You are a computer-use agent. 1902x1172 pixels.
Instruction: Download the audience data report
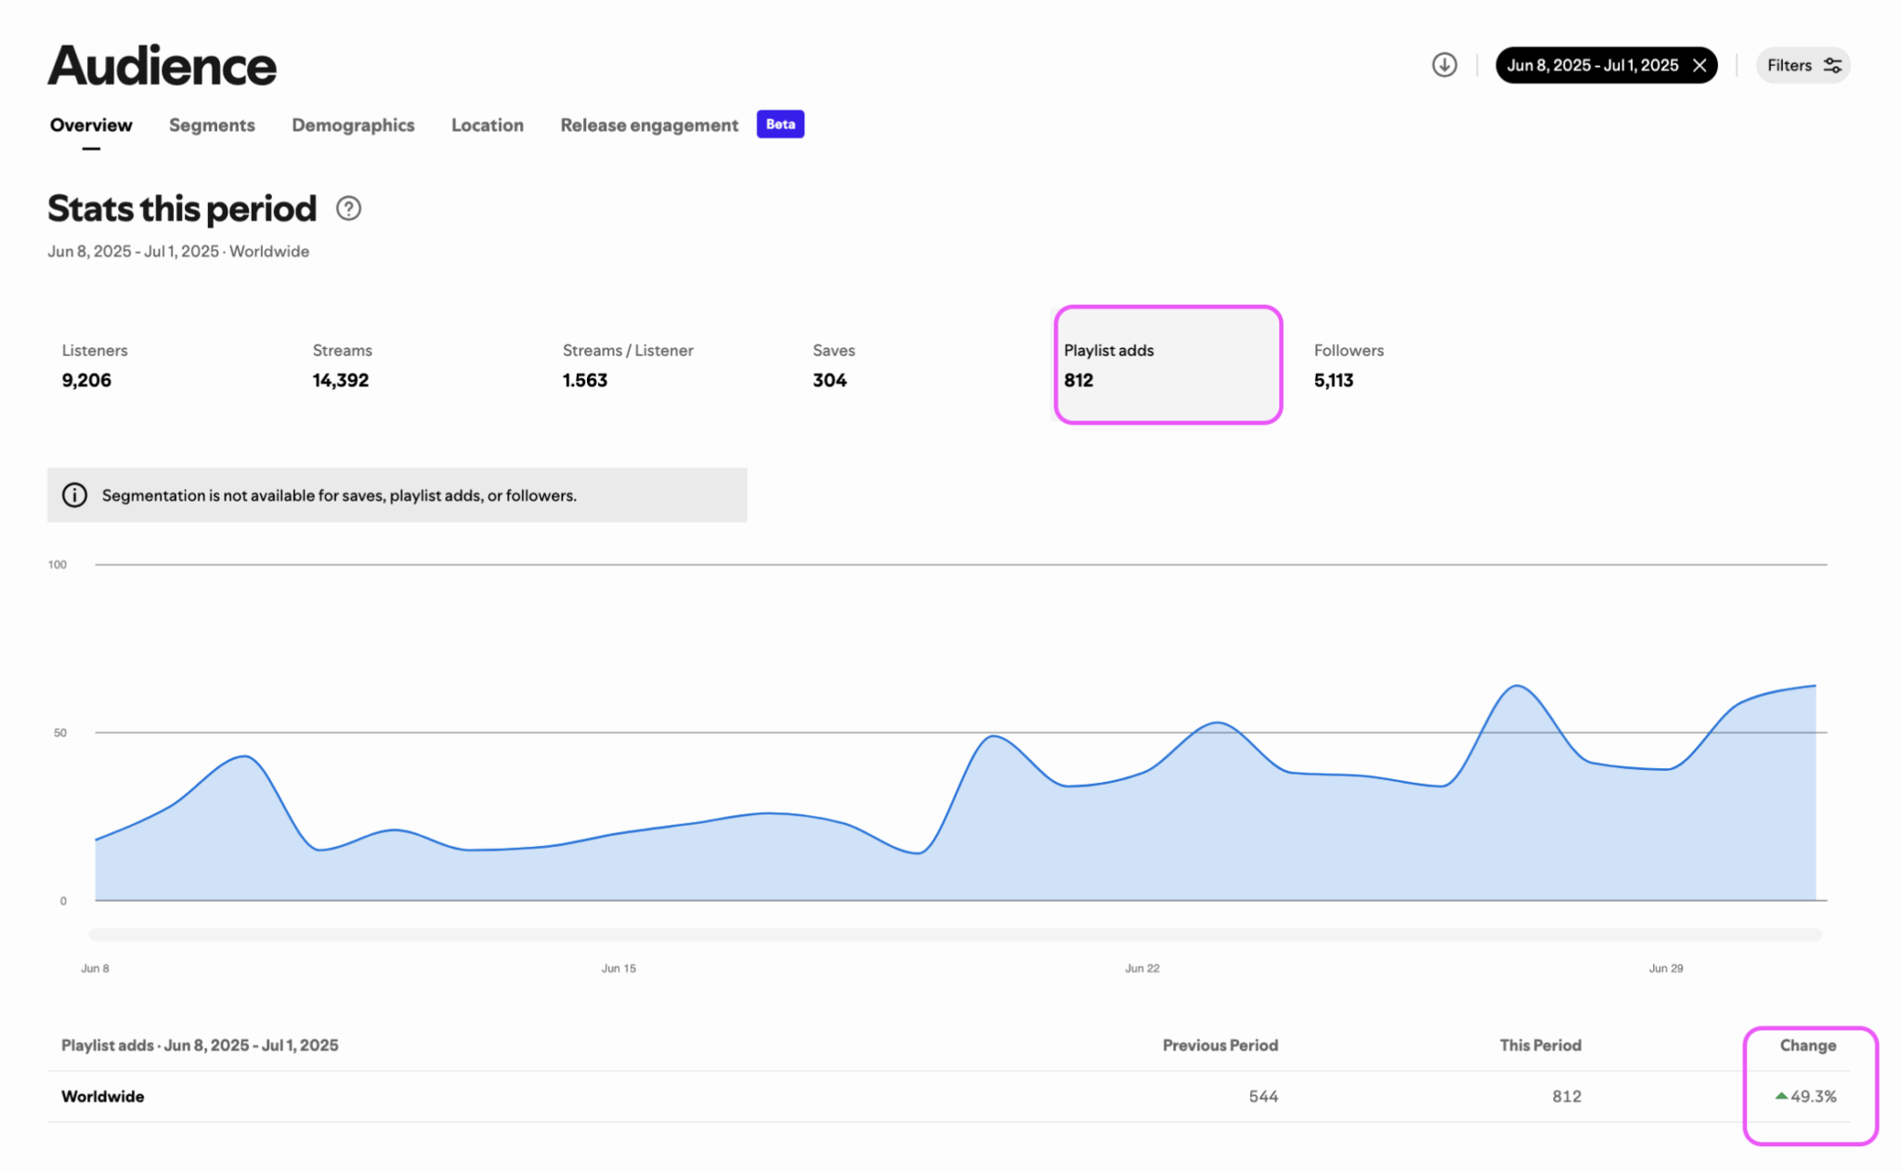(1444, 65)
